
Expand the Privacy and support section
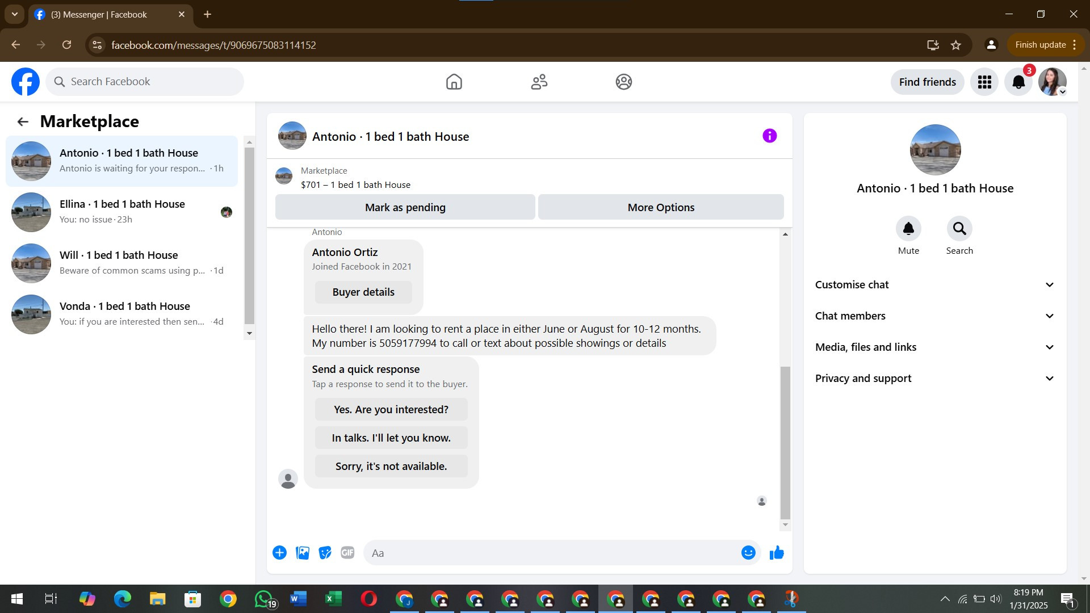coord(935,379)
